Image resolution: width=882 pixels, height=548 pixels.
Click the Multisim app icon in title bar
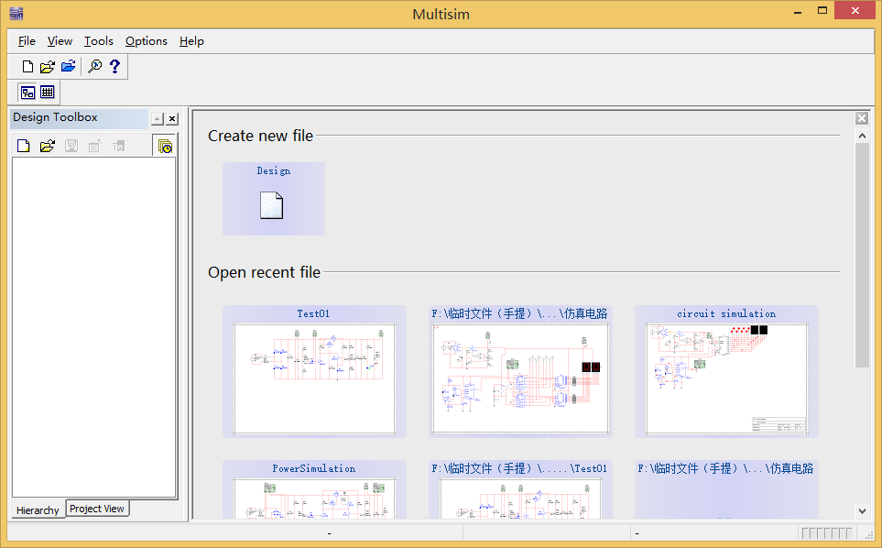coord(16,14)
